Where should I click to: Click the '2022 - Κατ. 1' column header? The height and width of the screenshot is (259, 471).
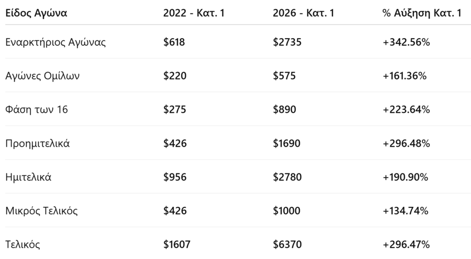pyautogui.click(x=194, y=13)
